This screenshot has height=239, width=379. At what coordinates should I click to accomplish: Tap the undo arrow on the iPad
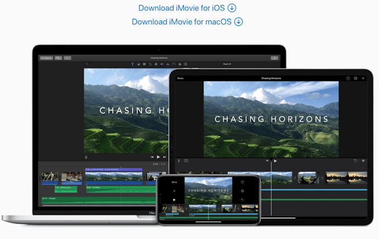[x=355, y=161]
